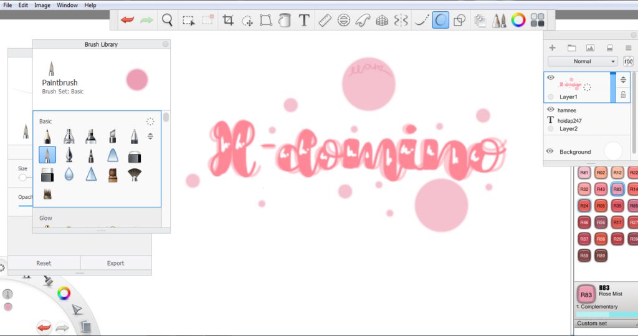Screen dimensions: 638x336
Task: Enable the French Curve tool
Action: [363, 20]
